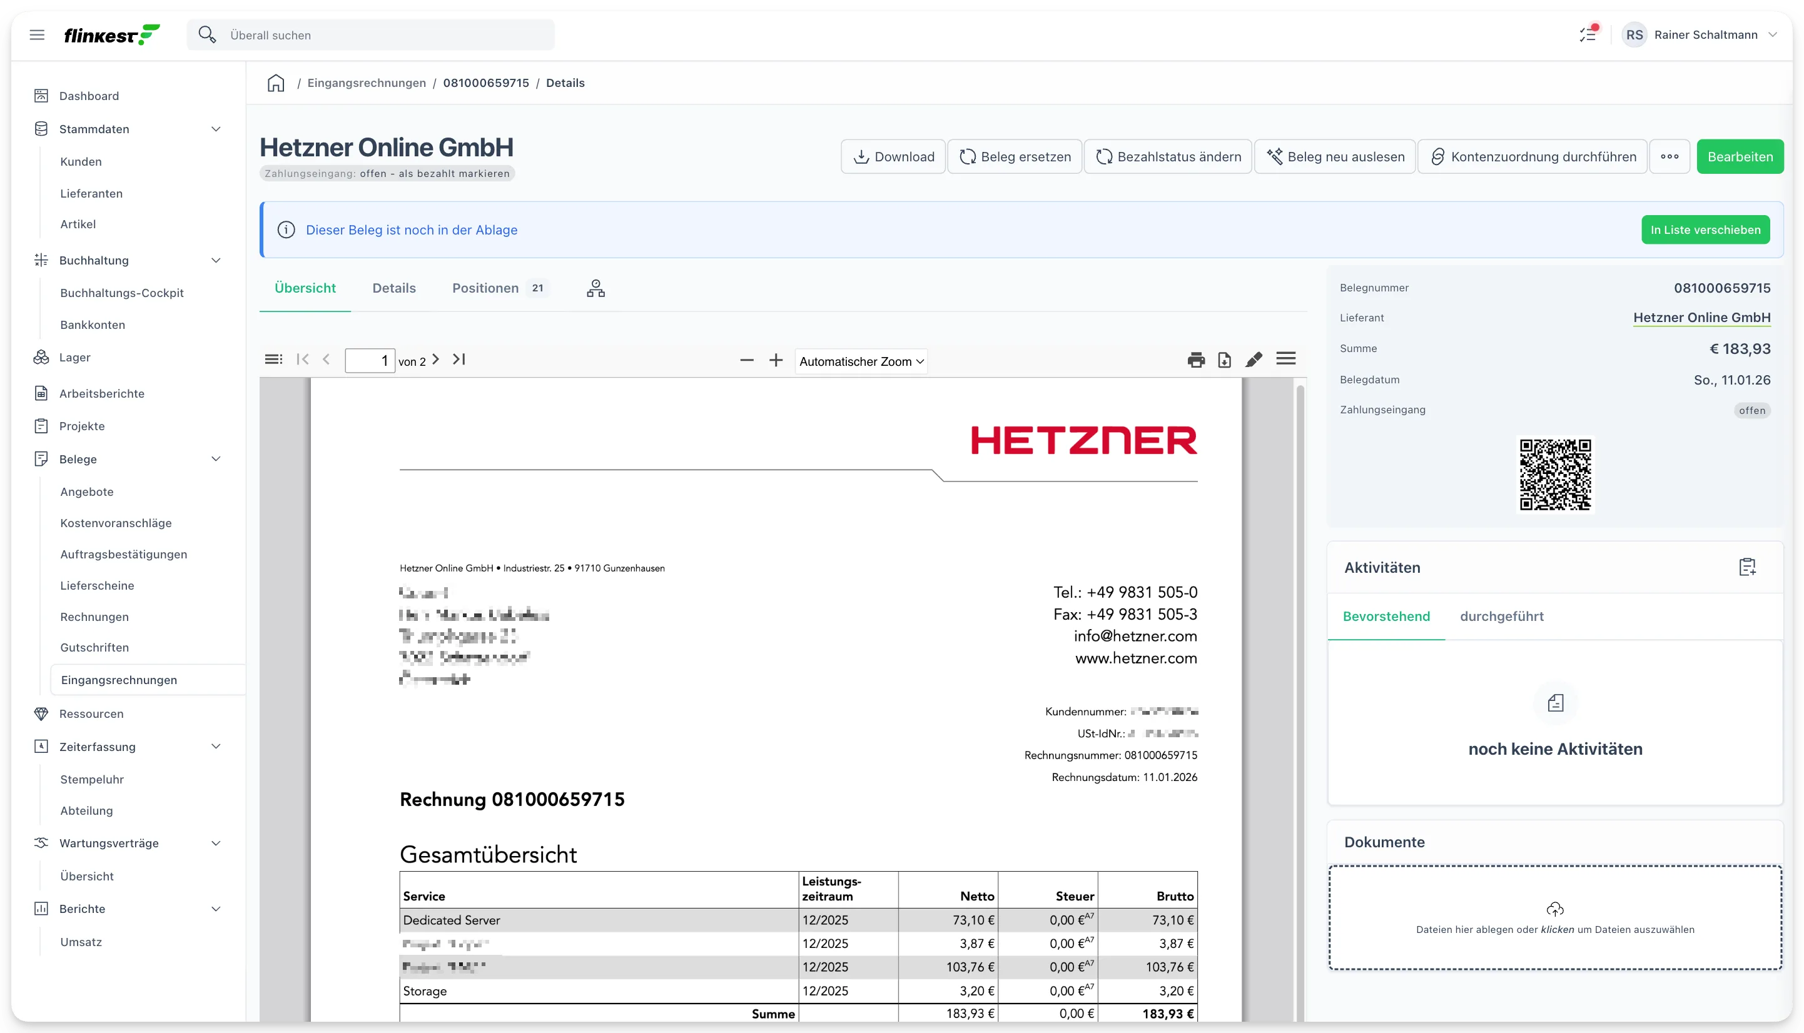
Task: Click the info icon in Ablage banner
Action: (286, 230)
